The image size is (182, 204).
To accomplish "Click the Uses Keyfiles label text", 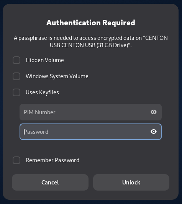I will [42, 92].
